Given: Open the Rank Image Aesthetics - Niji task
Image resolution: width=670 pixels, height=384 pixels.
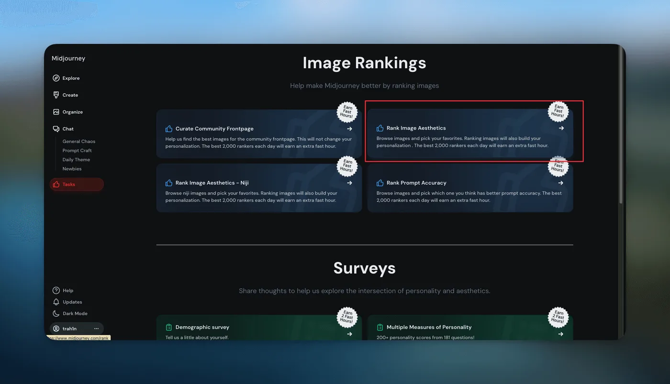Looking at the screenshot, I should [x=259, y=188].
